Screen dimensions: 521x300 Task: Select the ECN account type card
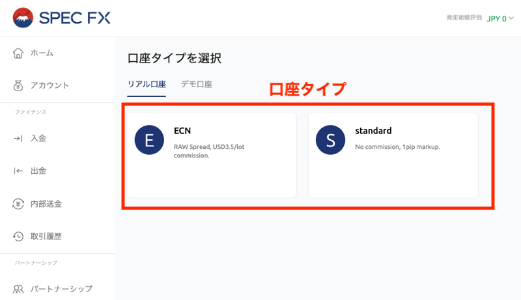tap(211, 155)
